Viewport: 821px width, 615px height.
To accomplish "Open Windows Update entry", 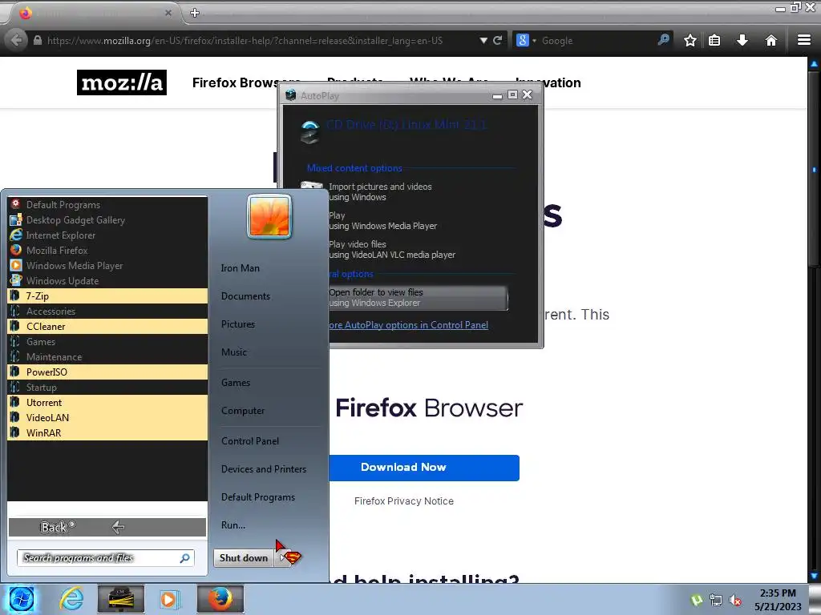I will (x=107, y=281).
